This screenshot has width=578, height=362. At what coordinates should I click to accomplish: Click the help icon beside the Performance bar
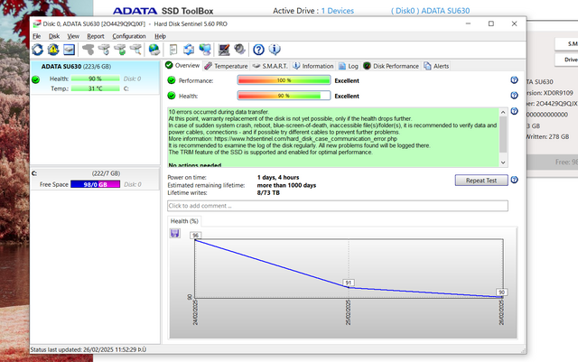(x=514, y=80)
